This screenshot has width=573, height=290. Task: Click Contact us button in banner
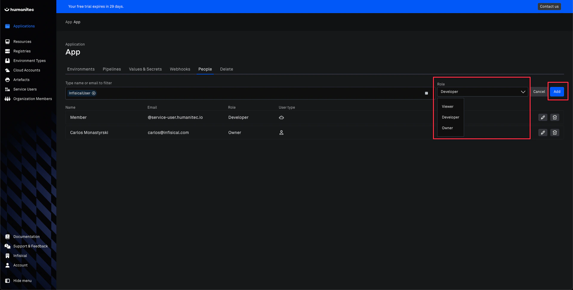(549, 7)
